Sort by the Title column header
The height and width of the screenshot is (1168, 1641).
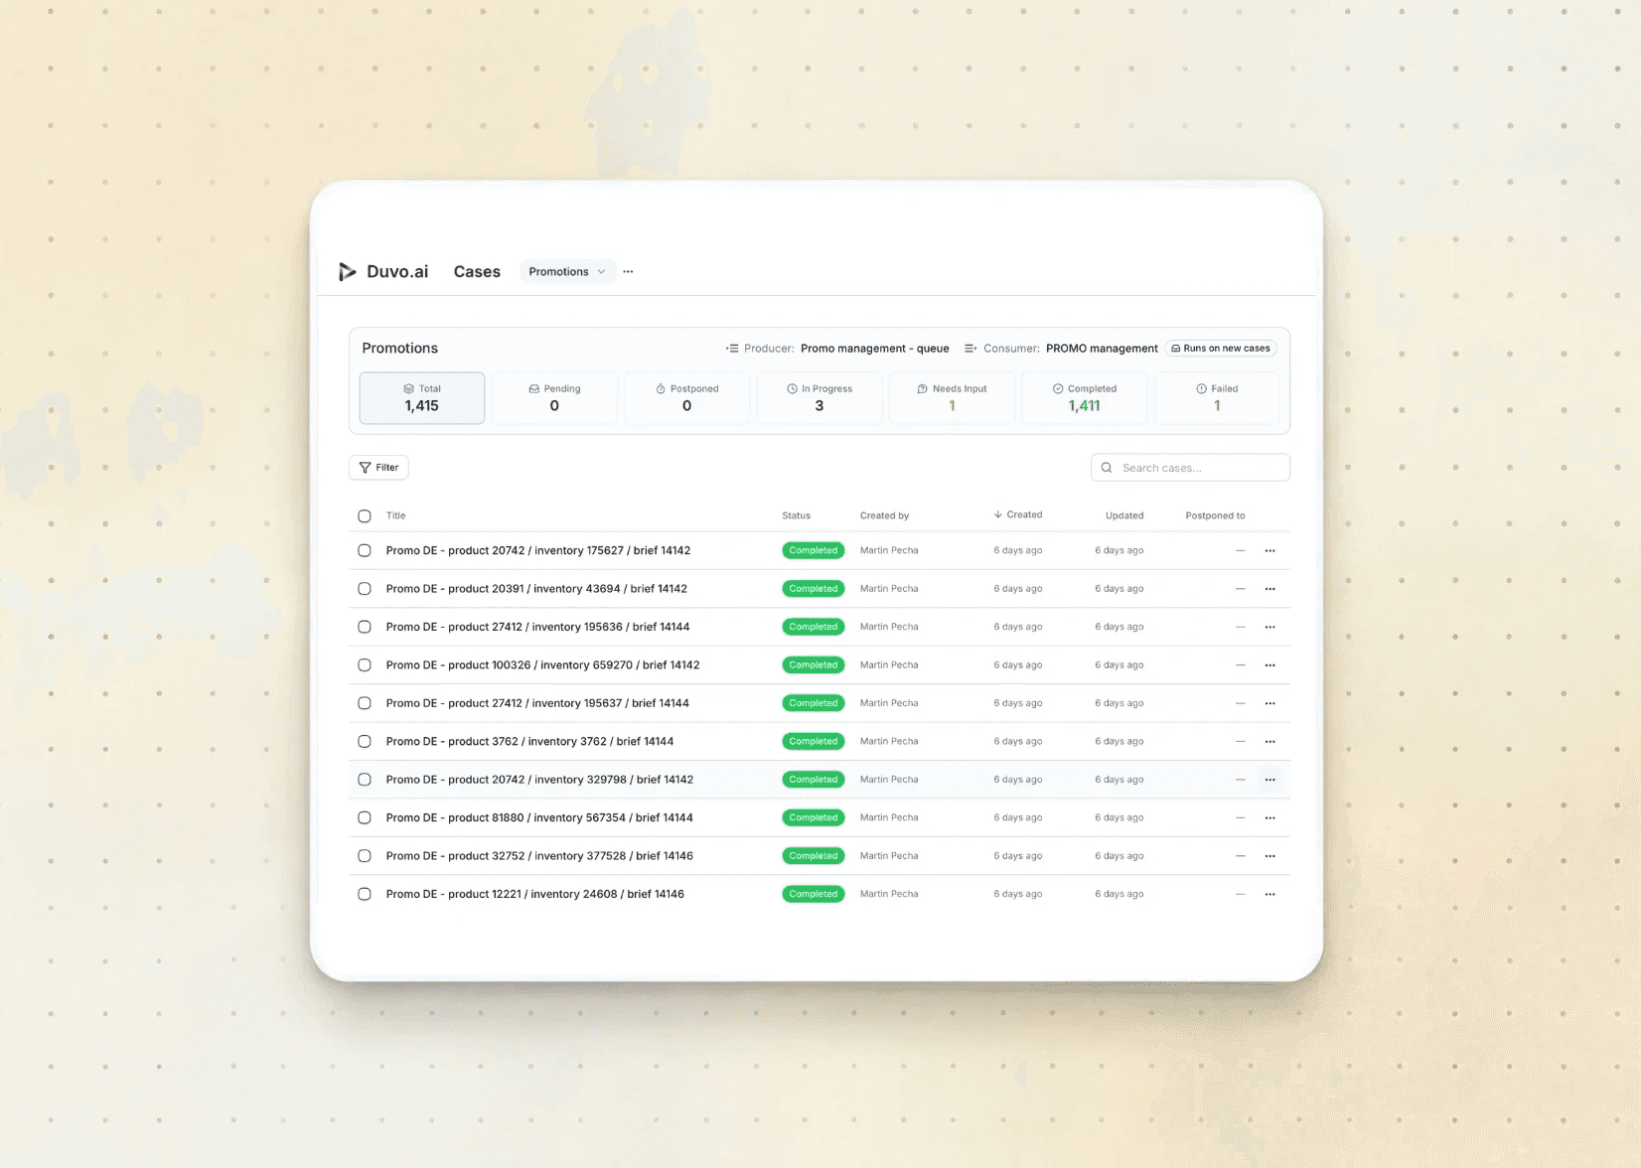(x=395, y=515)
